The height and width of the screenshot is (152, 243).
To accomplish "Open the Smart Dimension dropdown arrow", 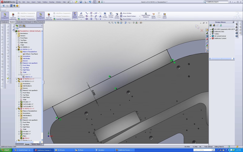I will tap(81, 20).
